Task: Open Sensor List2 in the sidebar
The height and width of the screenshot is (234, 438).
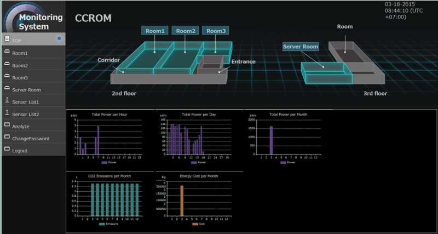Action: [x=25, y=115]
